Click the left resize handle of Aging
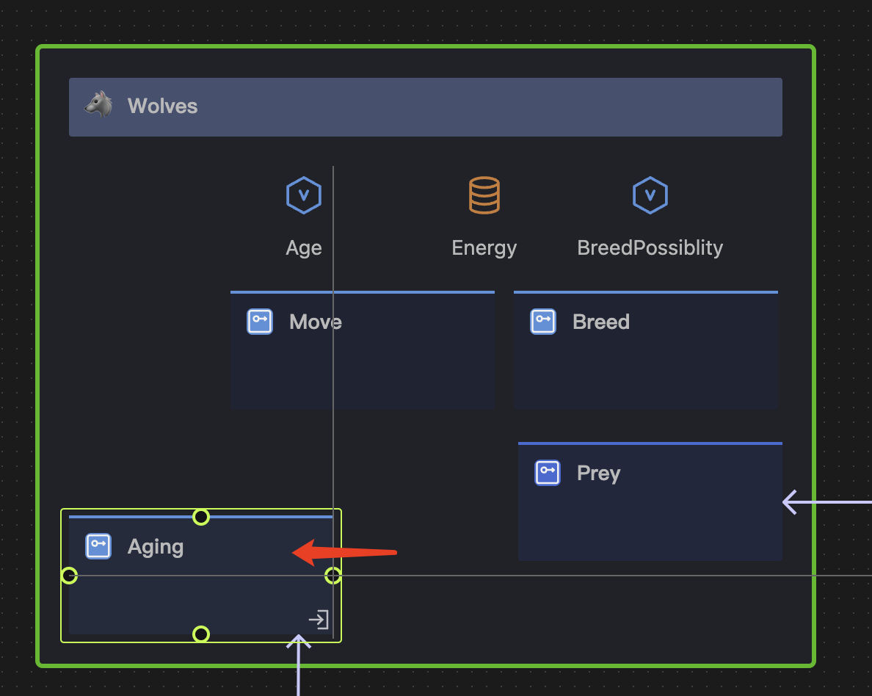The width and height of the screenshot is (872, 696). [69, 576]
